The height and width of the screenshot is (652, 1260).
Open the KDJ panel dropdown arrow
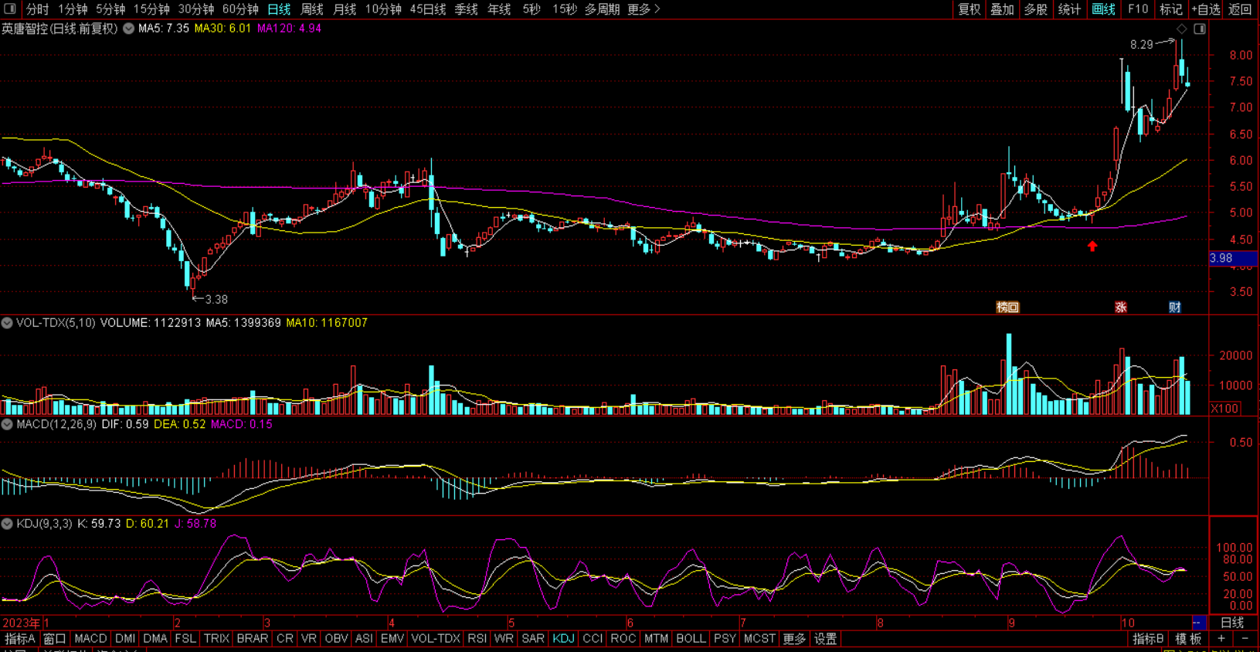tap(7, 524)
